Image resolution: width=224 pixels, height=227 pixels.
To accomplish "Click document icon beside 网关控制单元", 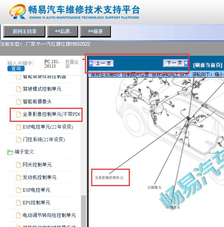I will (x=18, y=165).
